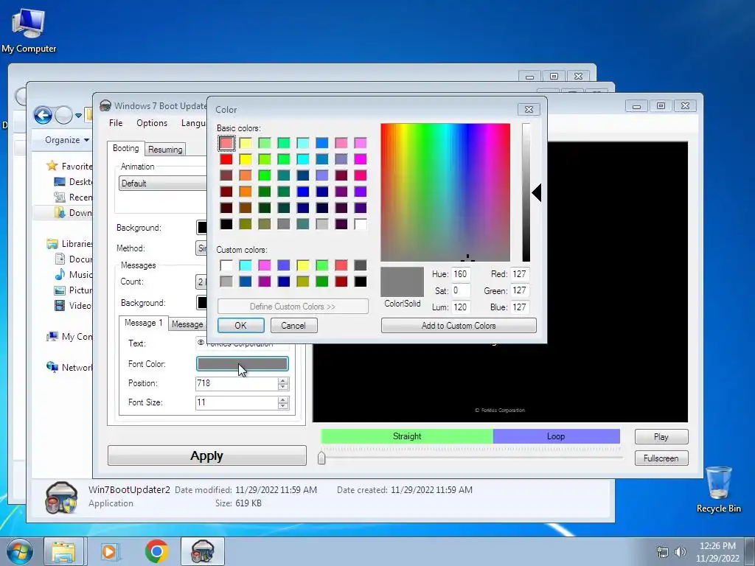Select Music library icon in Explorer

[x=60, y=274]
